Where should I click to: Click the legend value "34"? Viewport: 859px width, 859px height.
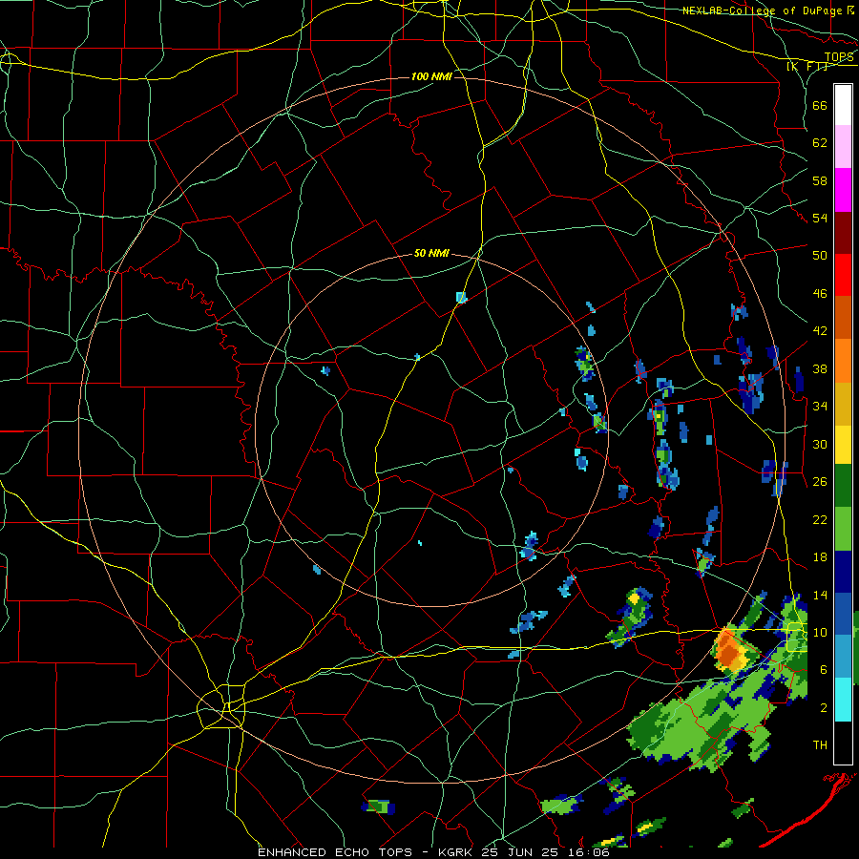click(x=820, y=407)
